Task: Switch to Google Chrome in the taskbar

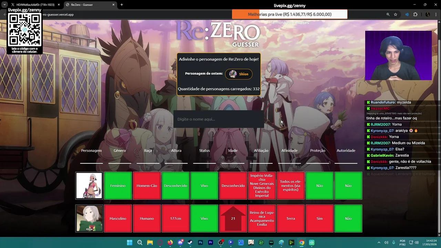Action: pos(301,242)
